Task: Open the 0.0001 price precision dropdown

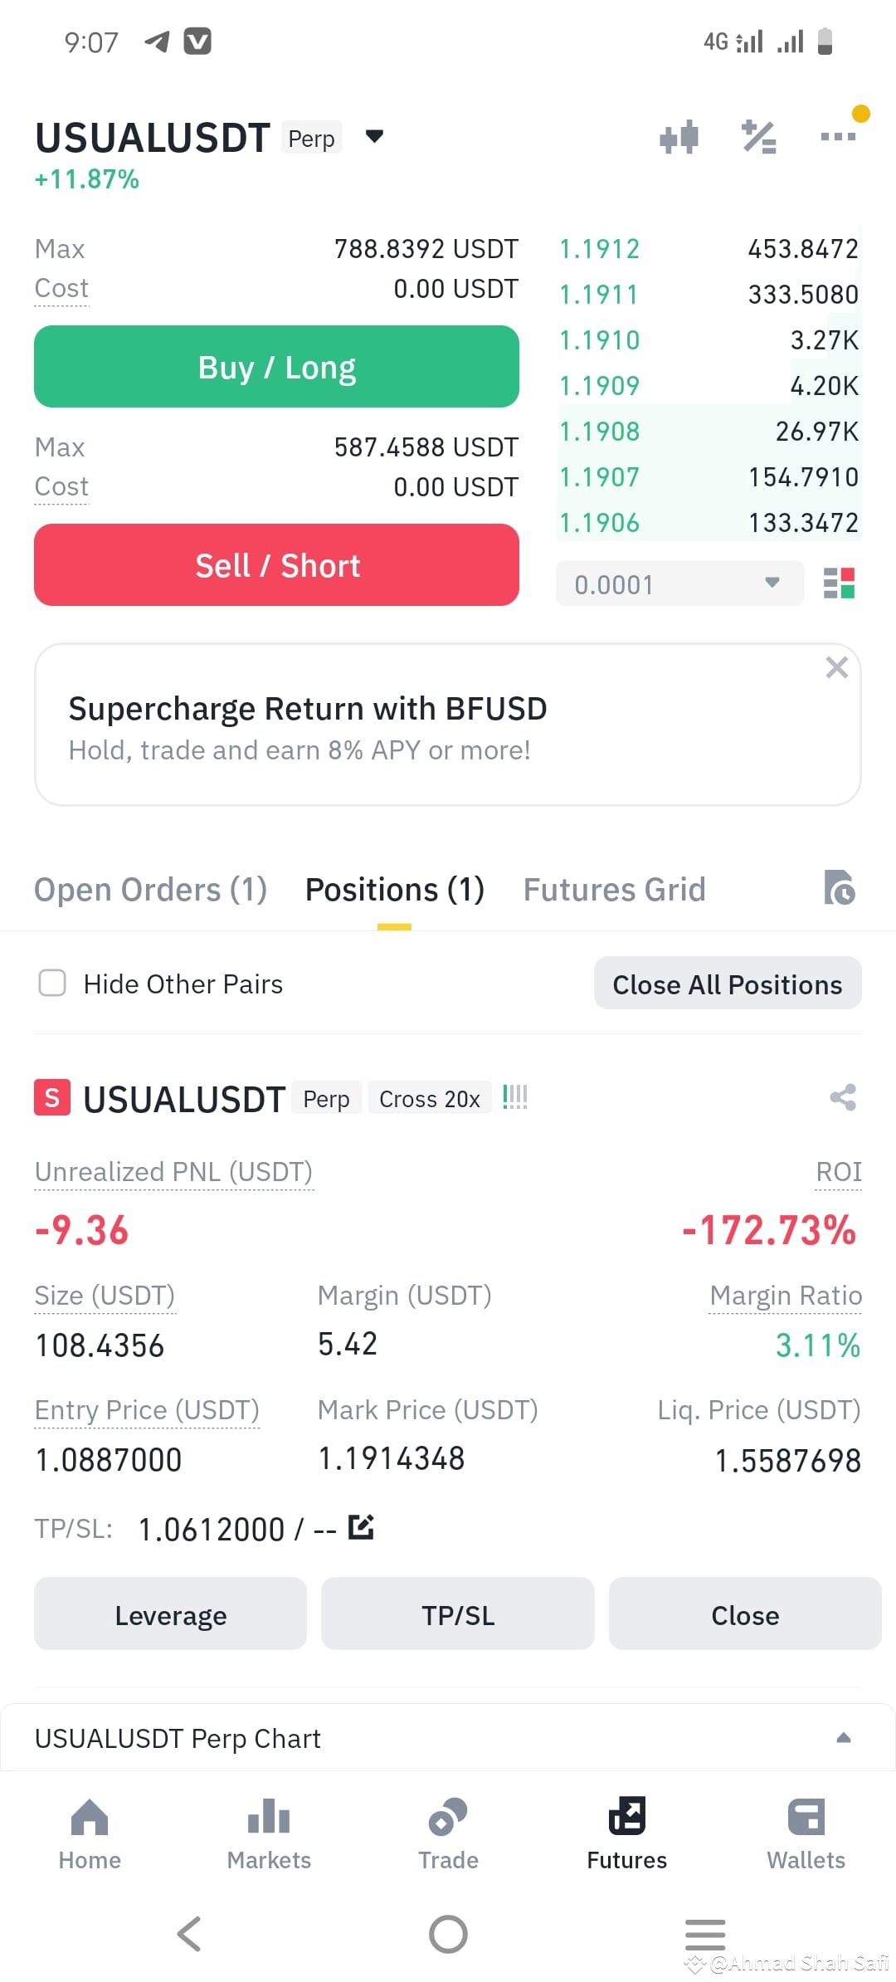Action: click(x=679, y=583)
